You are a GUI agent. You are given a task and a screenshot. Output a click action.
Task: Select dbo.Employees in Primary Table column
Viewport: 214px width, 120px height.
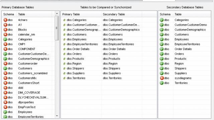pyautogui.click(x=77, y=39)
